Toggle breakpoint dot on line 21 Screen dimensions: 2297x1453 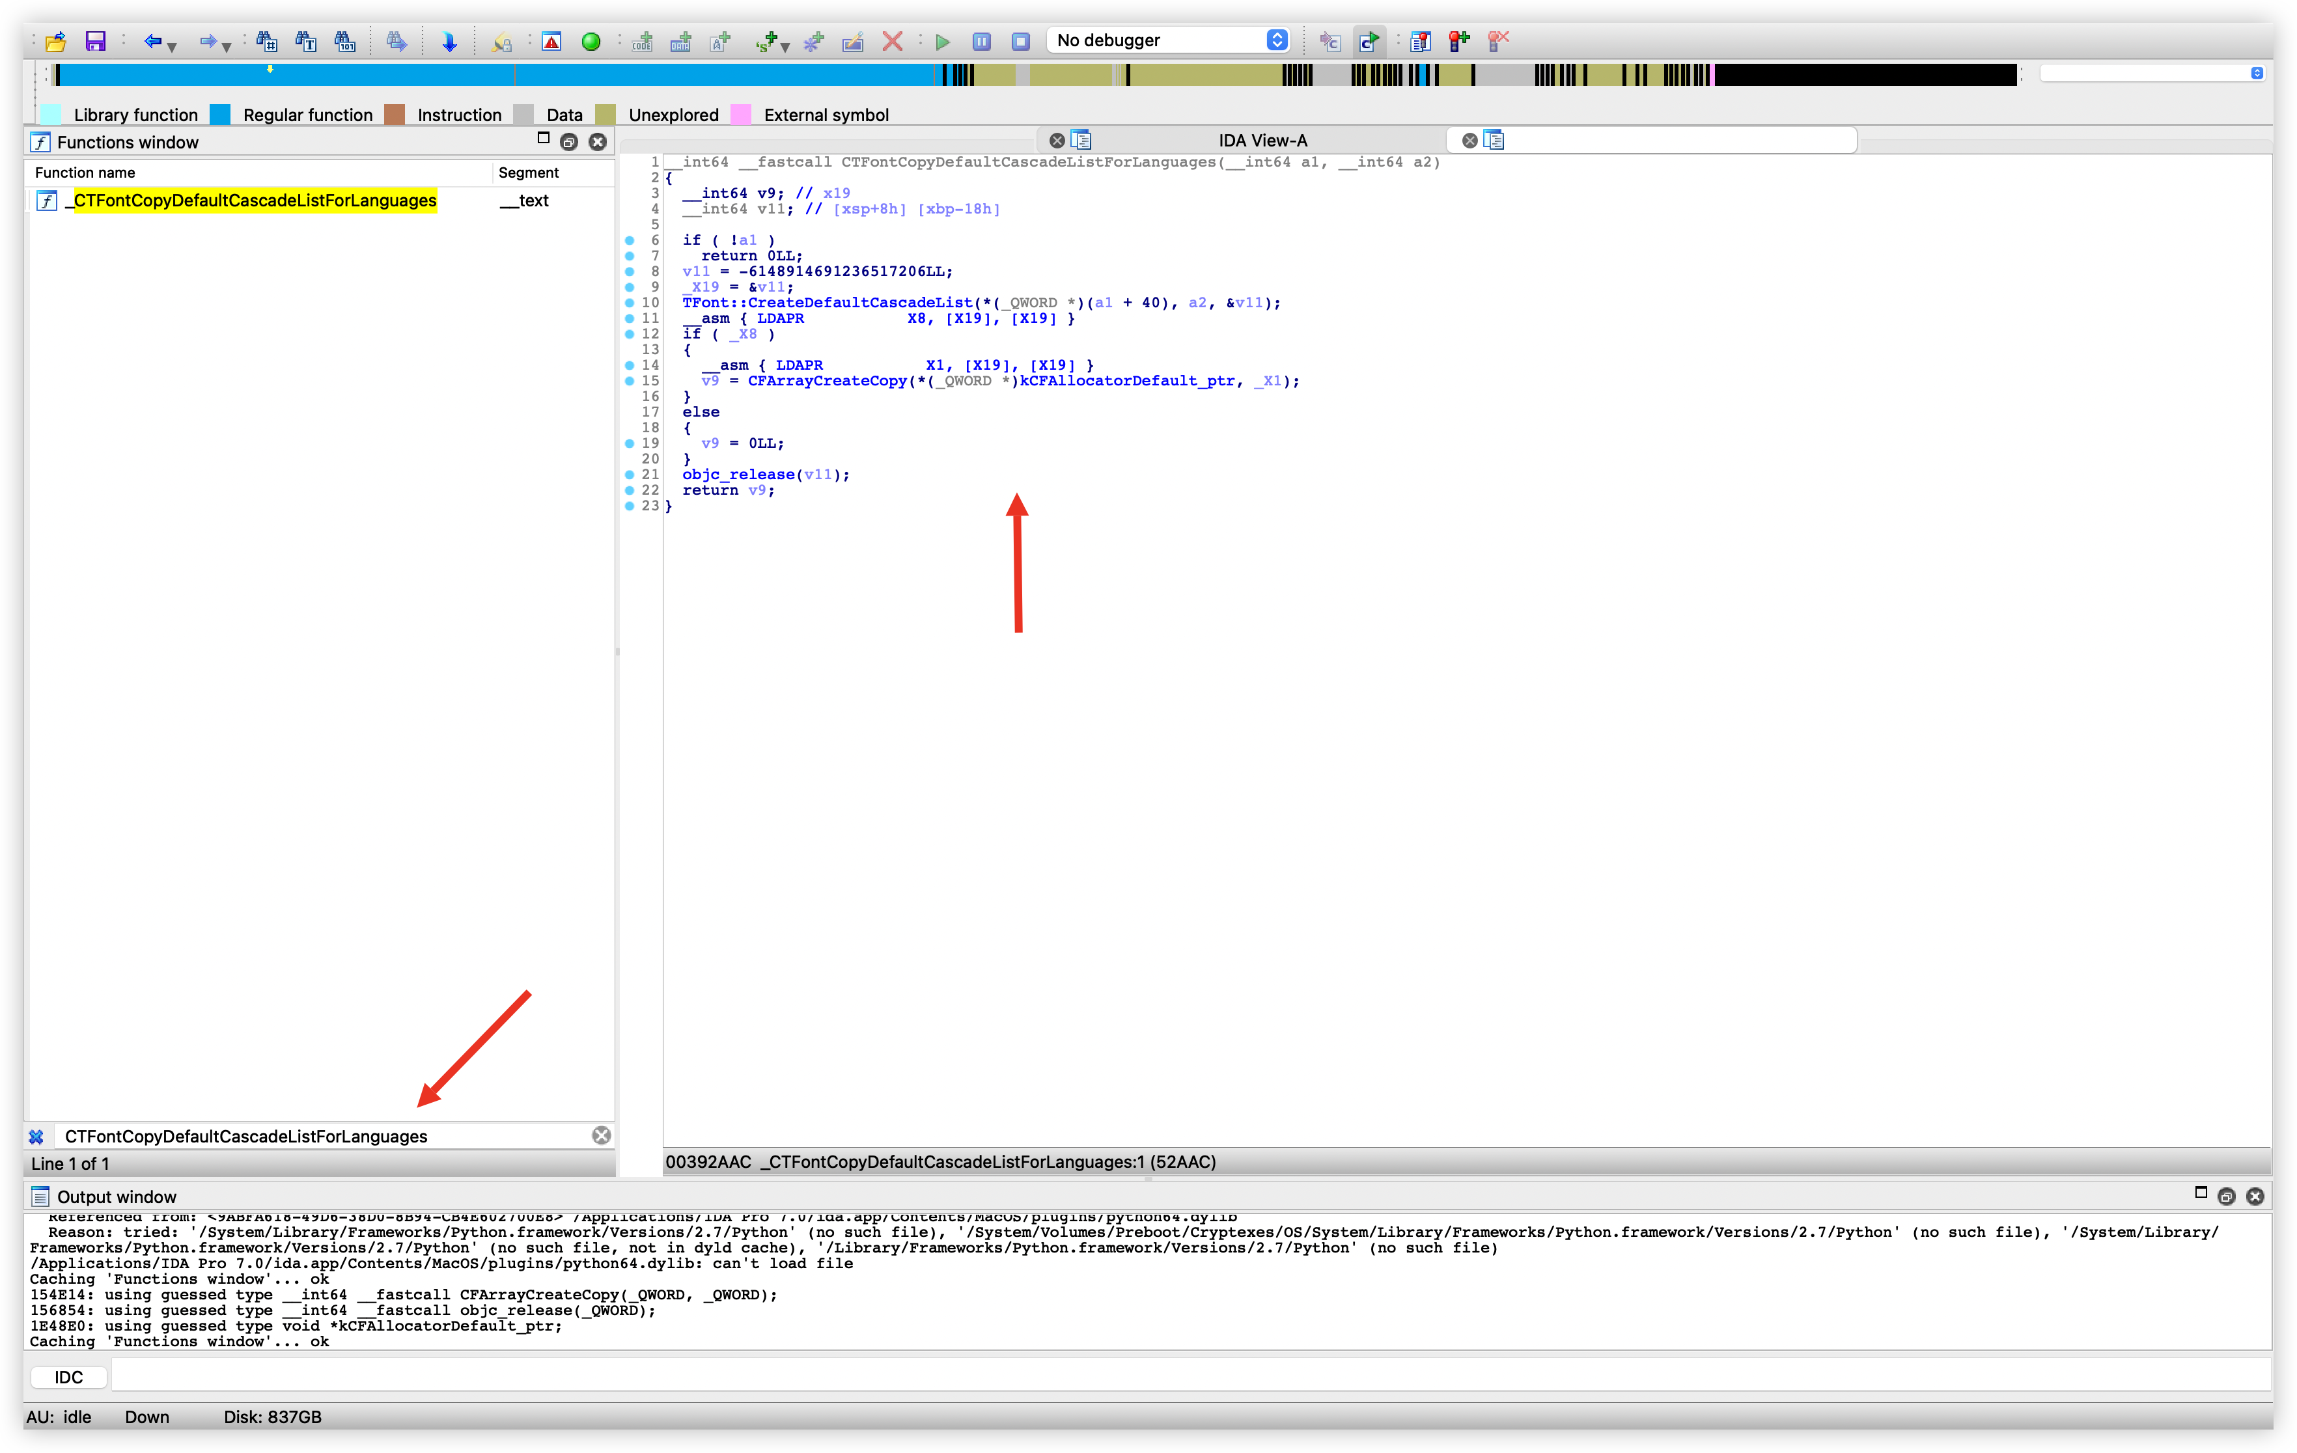point(630,474)
